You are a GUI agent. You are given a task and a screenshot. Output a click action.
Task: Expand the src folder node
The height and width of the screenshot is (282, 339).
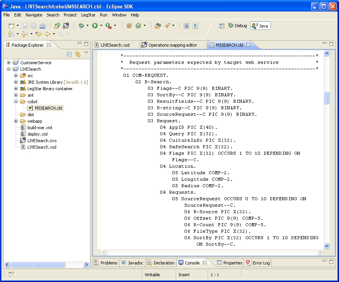click(16, 75)
